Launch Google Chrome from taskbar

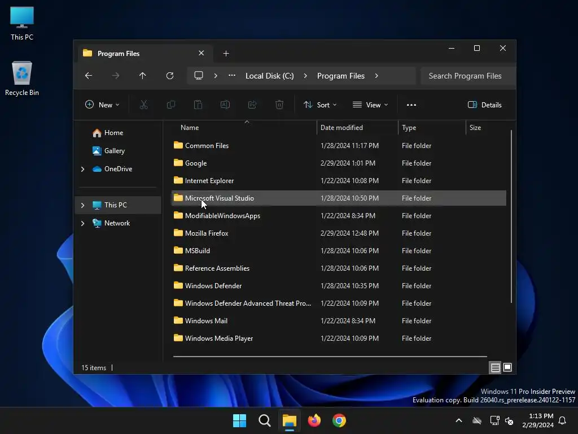(339, 420)
